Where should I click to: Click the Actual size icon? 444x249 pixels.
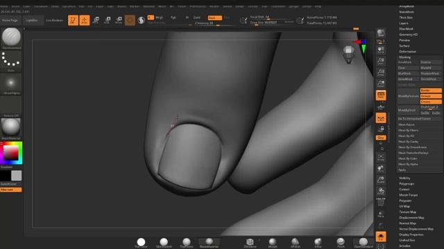pos(381,73)
